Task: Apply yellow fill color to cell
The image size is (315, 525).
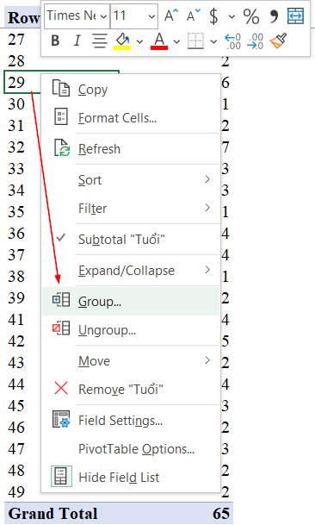Action: click(x=122, y=41)
